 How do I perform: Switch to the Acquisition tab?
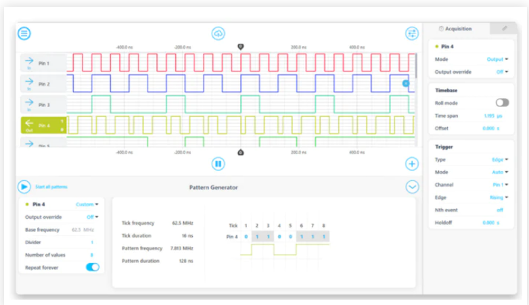tap(455, 28)
